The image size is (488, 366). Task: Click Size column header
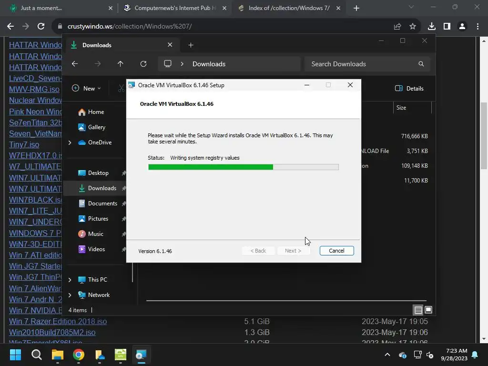tap(412, 108)
